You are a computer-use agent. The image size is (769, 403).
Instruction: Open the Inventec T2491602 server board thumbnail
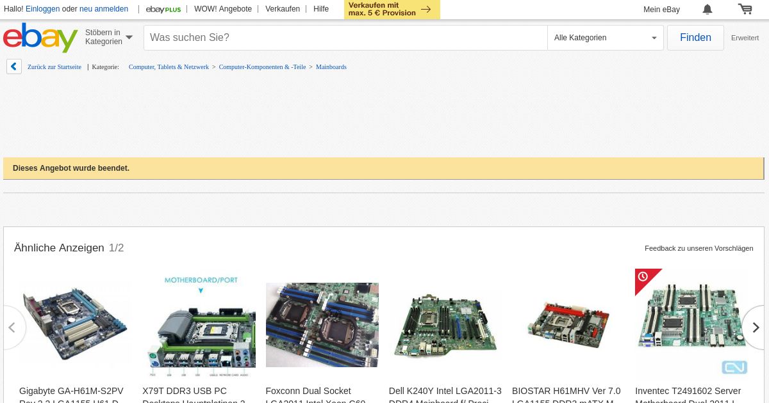[x=691, y=324]
